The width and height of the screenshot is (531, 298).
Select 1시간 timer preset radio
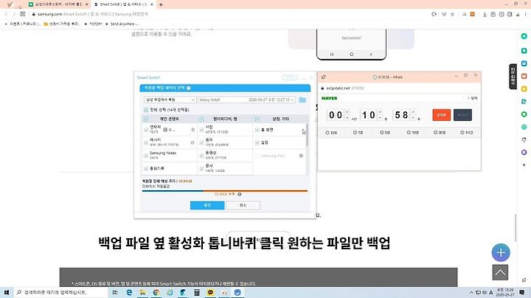click(462, 133)
